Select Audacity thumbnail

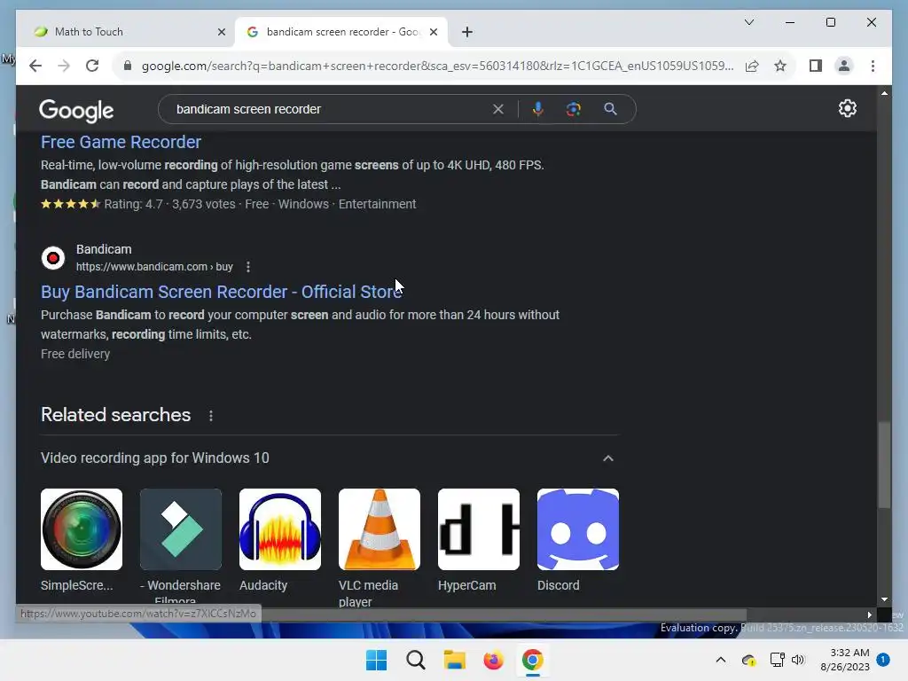tap(280, 529)
